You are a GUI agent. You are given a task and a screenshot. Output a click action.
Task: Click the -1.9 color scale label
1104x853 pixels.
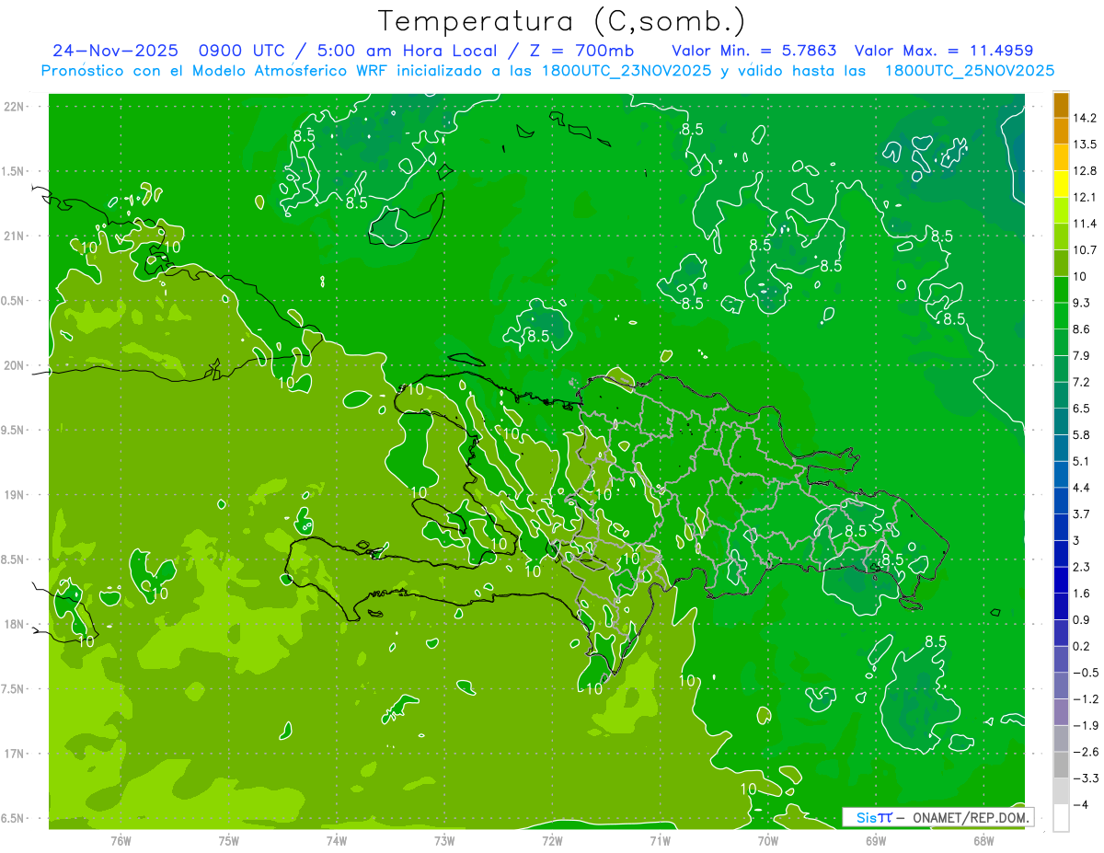(1085, 726)
